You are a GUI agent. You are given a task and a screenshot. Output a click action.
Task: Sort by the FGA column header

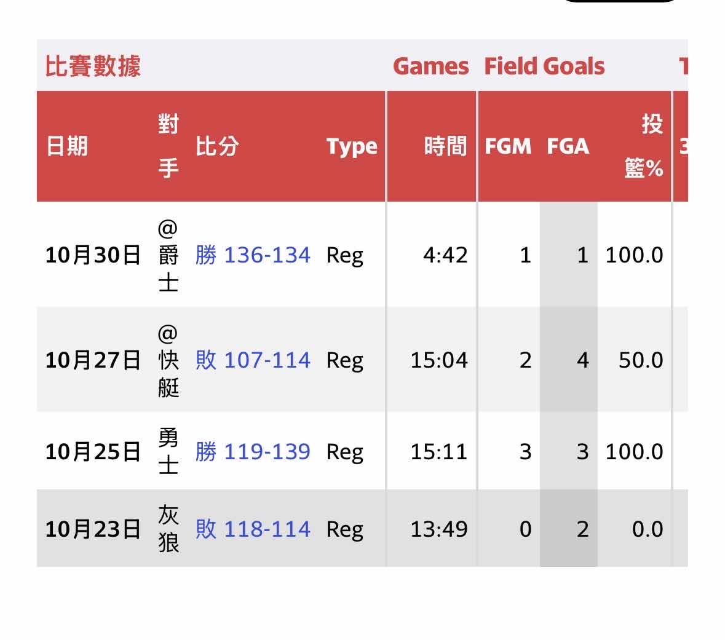tap(568, 146)
